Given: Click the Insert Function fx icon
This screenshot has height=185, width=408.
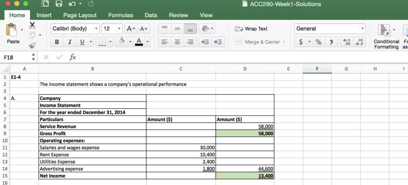Looking at the screenshot, I should [73, 57].
